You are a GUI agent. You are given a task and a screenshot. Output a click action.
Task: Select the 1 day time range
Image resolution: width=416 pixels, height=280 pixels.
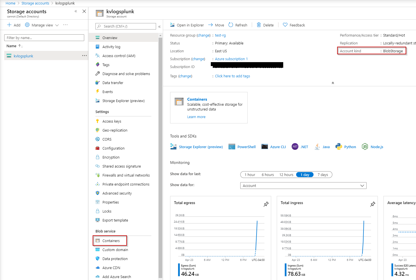pos(305,175)
